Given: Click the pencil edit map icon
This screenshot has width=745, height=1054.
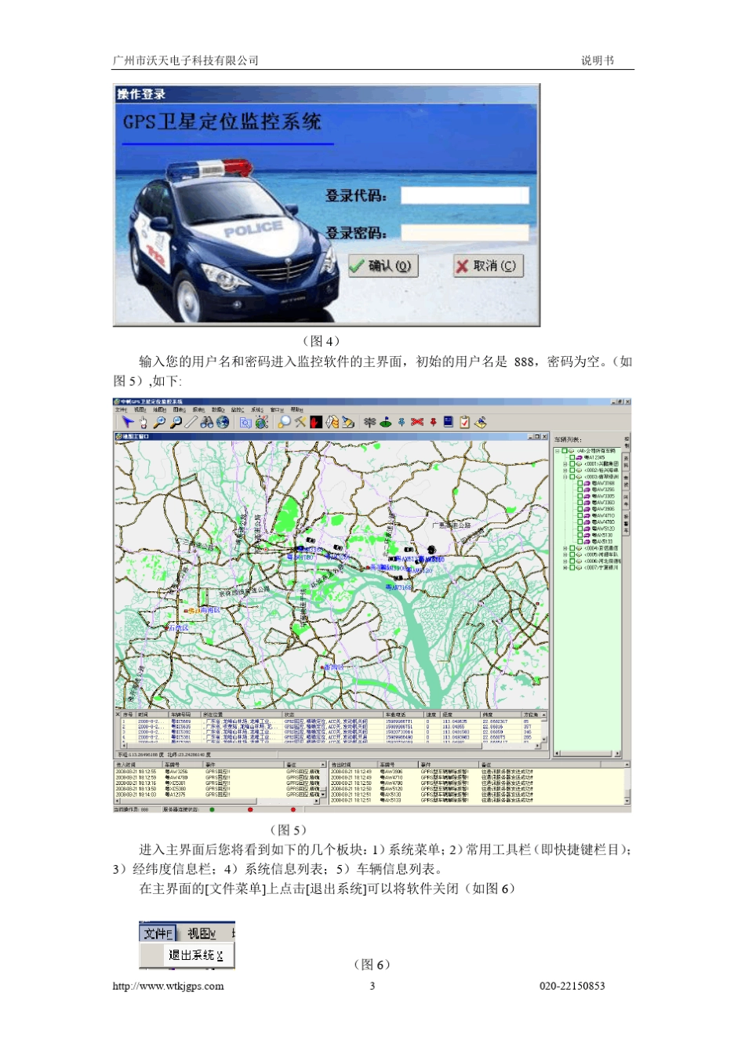Looking at the screenshot, I should coord(348,422).
